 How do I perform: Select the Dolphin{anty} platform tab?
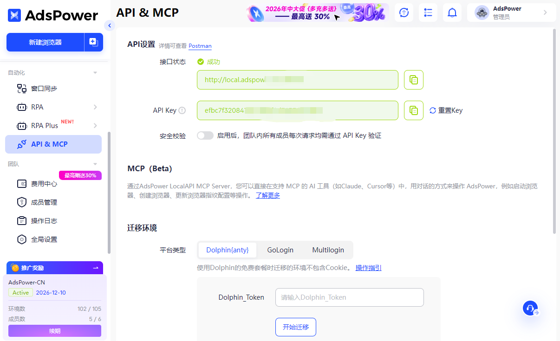pyautogui.click(x=228, y=250)
